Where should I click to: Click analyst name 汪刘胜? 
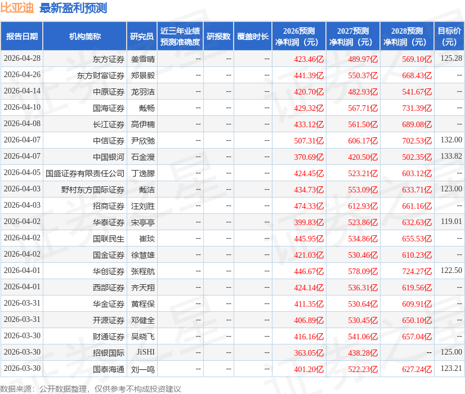coord(143,206)
